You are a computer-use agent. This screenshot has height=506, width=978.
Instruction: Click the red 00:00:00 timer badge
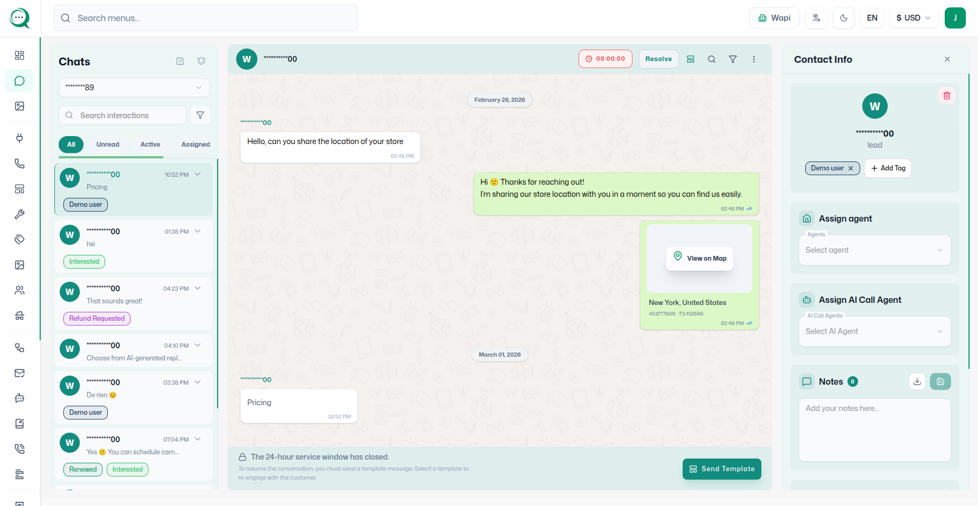tap(606, 59)
